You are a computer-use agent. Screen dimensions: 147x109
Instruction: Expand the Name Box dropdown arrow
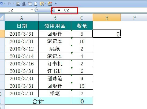click(32, 10)
